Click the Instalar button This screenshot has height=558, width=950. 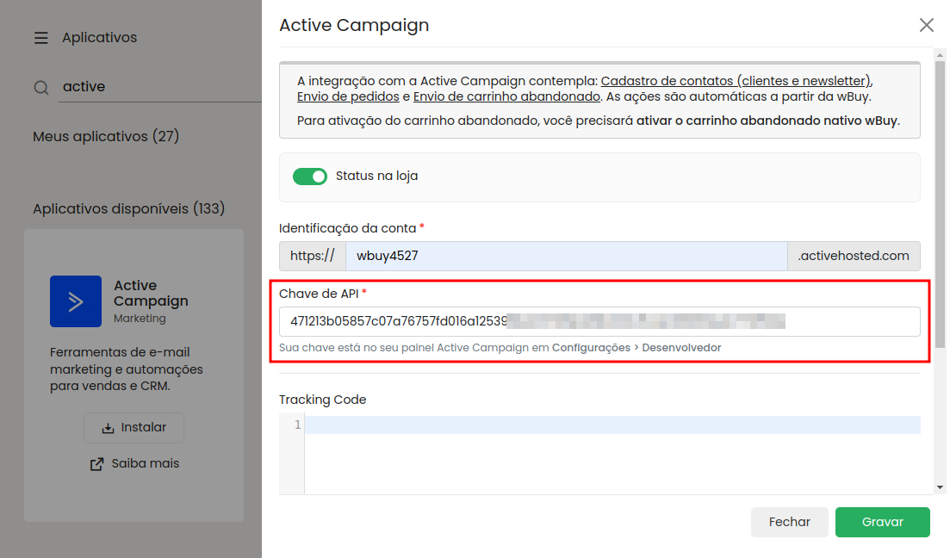(x=133, y=428)
